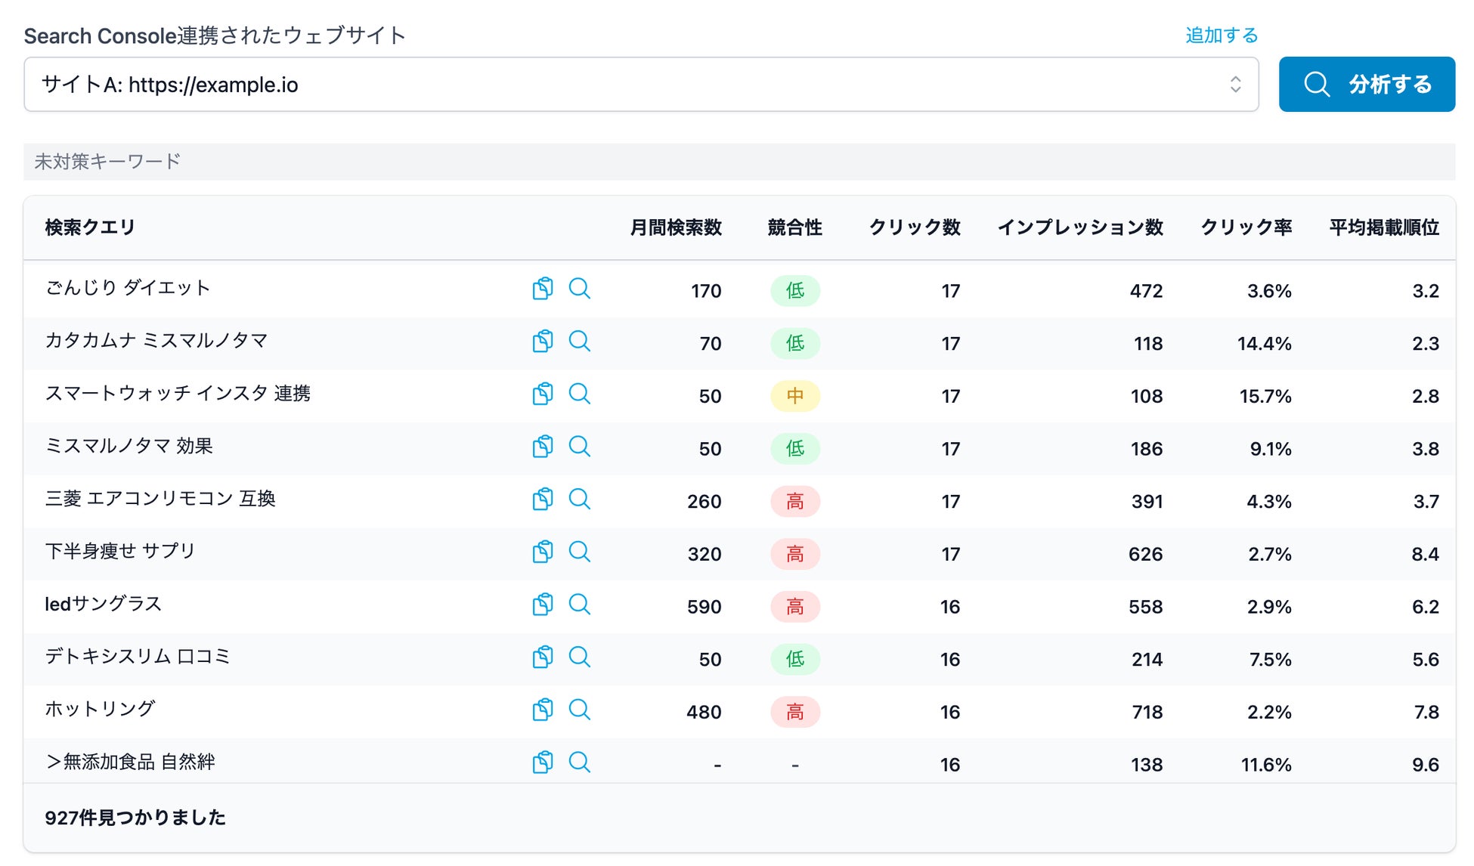Copy the ごんじり ダイエット keyword
1474x866 pixels.
(542, 289)
